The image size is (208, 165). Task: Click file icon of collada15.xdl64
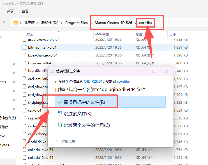pos(25,157)
